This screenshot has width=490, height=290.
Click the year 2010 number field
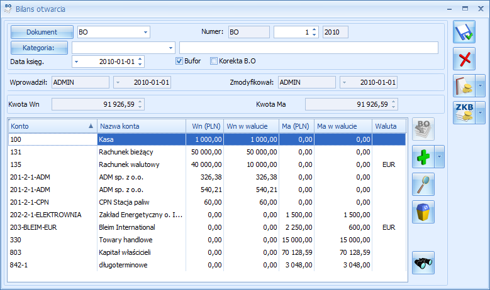tap(335, 32)
